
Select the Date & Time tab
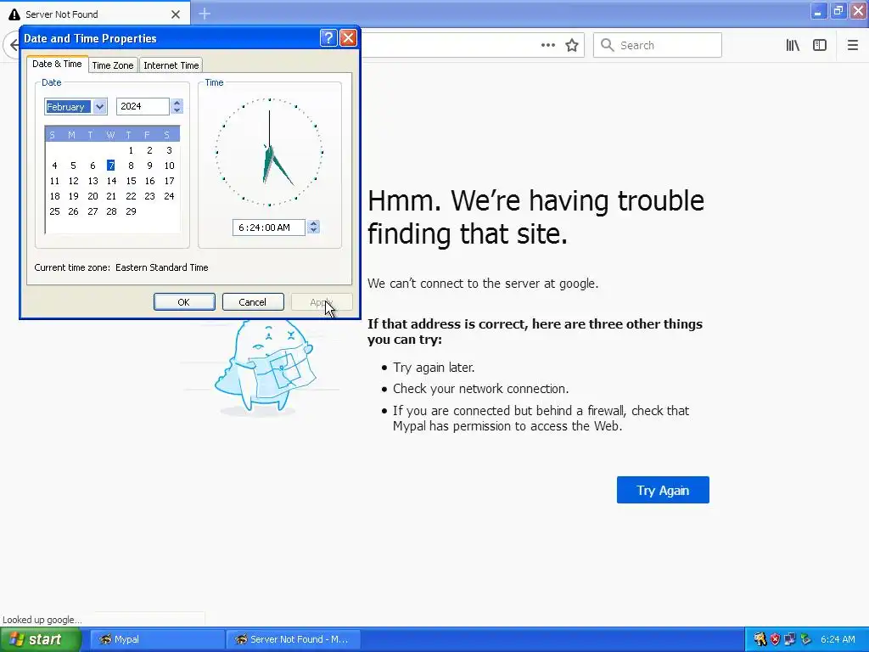[x=57, y=64]
